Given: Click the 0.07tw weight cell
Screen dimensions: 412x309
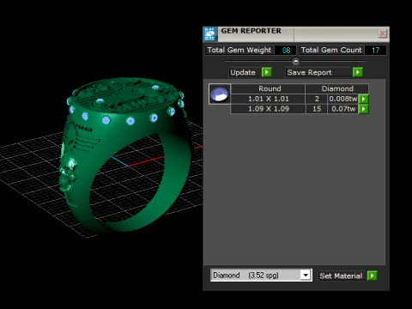Looking at the screenshot, I should [343, 109].
